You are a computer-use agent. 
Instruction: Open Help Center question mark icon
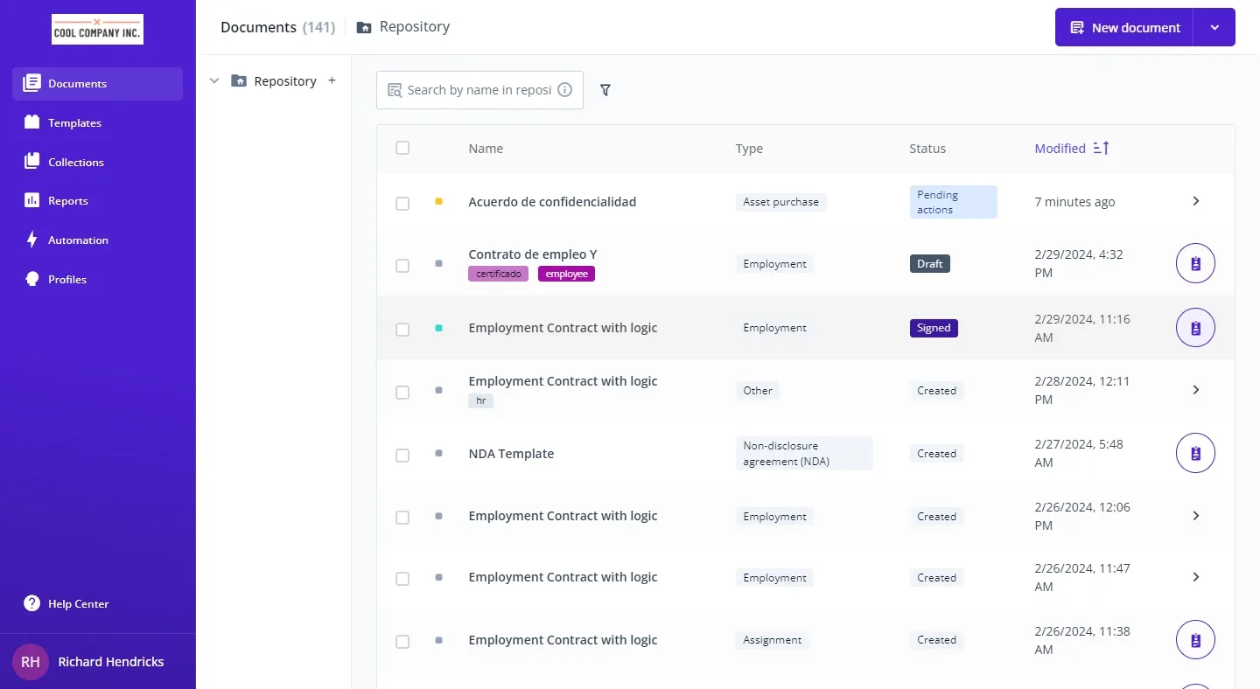point(32,603)
